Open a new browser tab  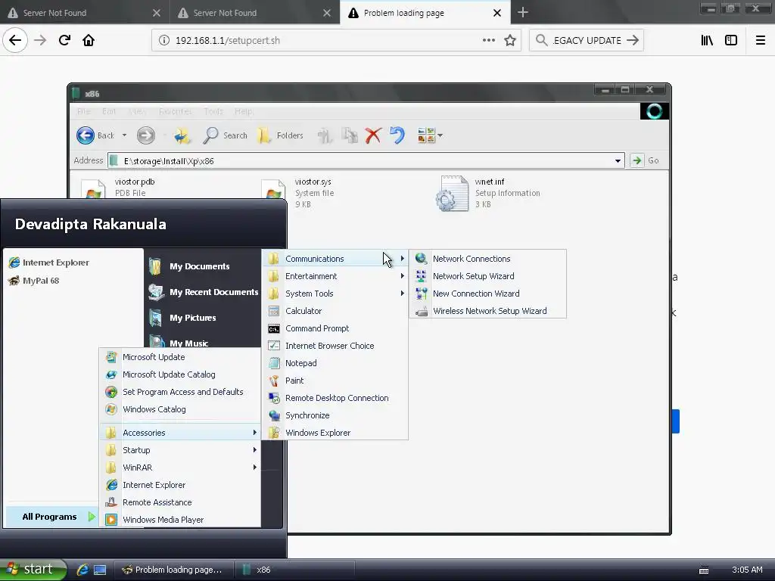tap(523, 13)
